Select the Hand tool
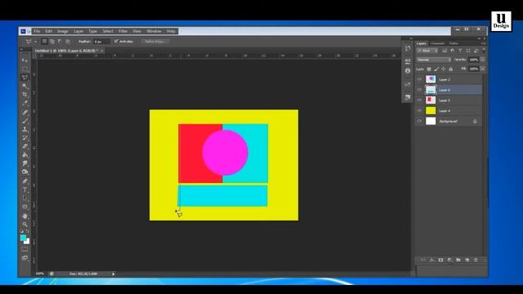The image size is (523, 294). (x=25, y=216)
